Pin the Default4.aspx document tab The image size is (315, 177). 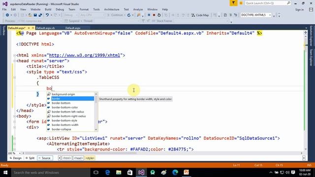(29, 28)
